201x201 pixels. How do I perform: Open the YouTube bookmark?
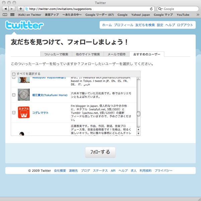(183, 15)
